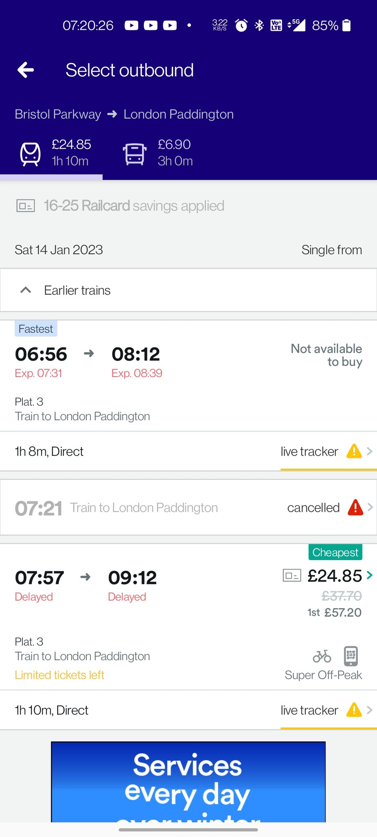
Task: Open live tracker for 06:56 train
Action: (x=309, y=452)
